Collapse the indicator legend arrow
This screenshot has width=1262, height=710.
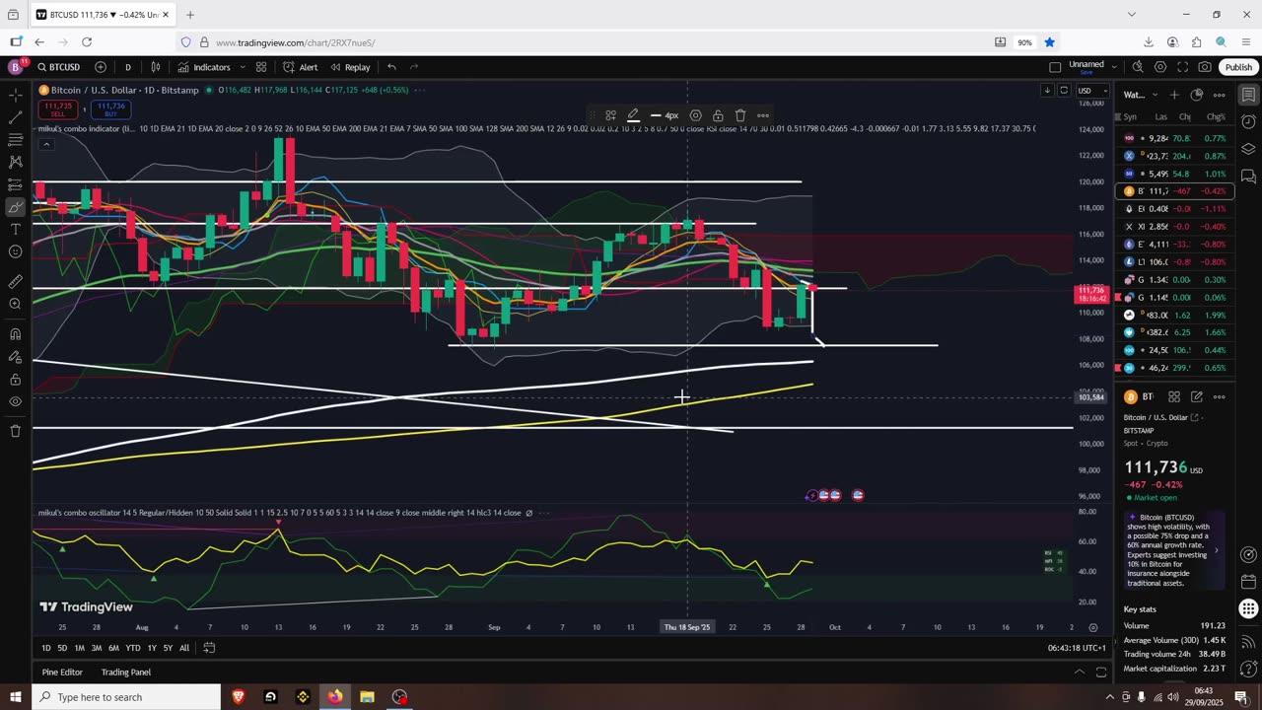45,144
